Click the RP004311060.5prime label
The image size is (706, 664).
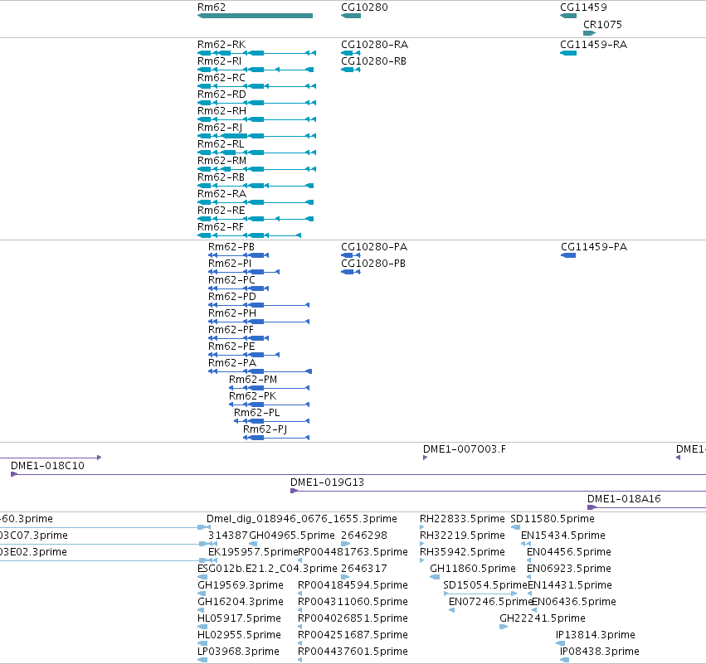tap(353, 602)
